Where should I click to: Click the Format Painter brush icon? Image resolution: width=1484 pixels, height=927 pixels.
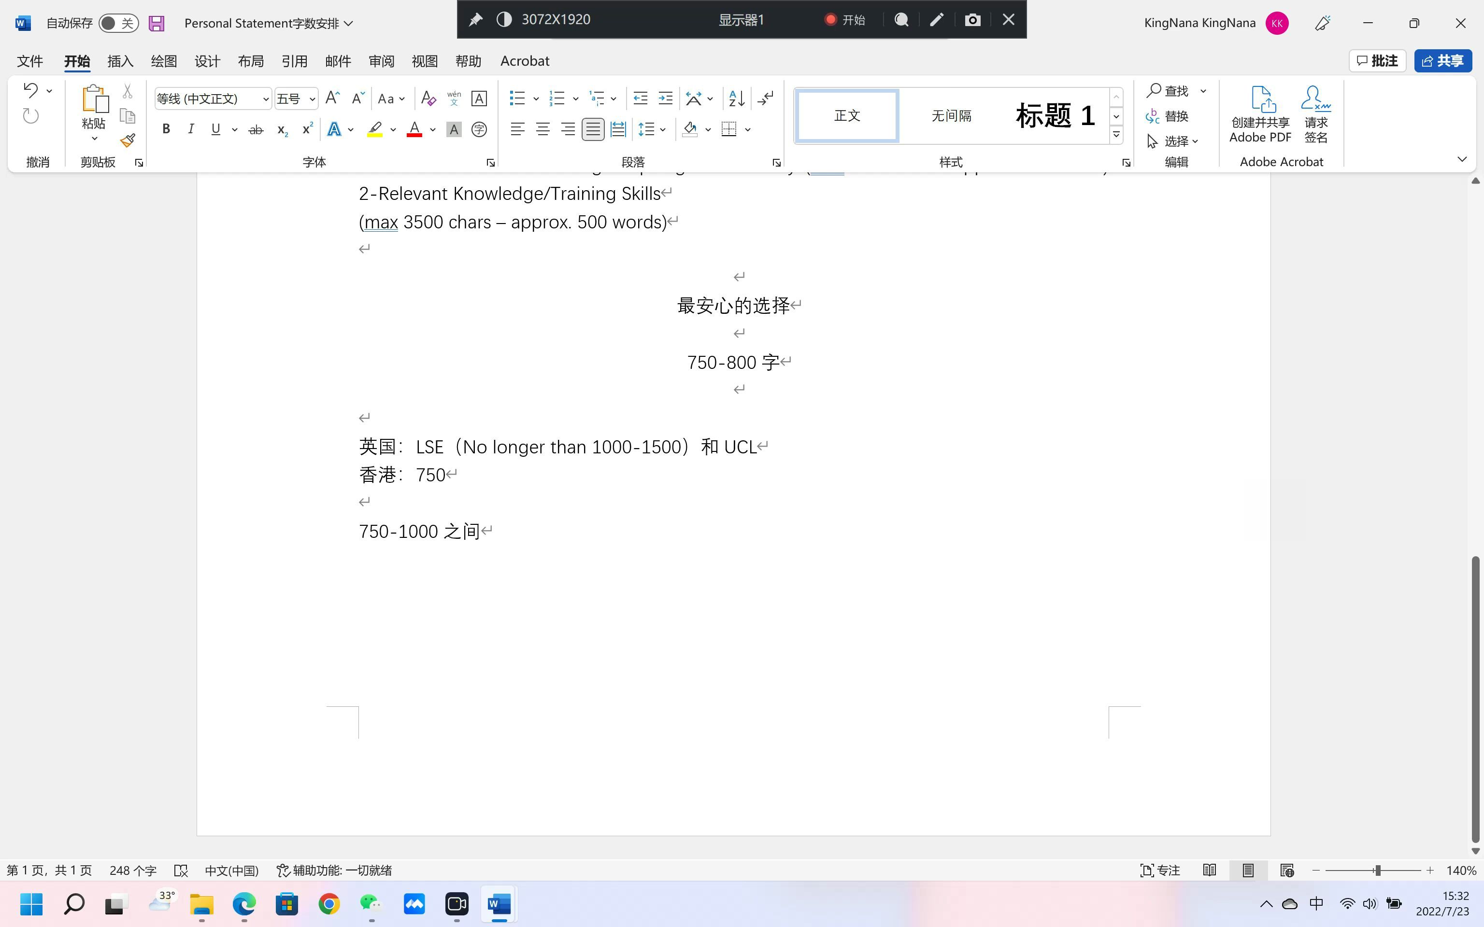[128, 140]
